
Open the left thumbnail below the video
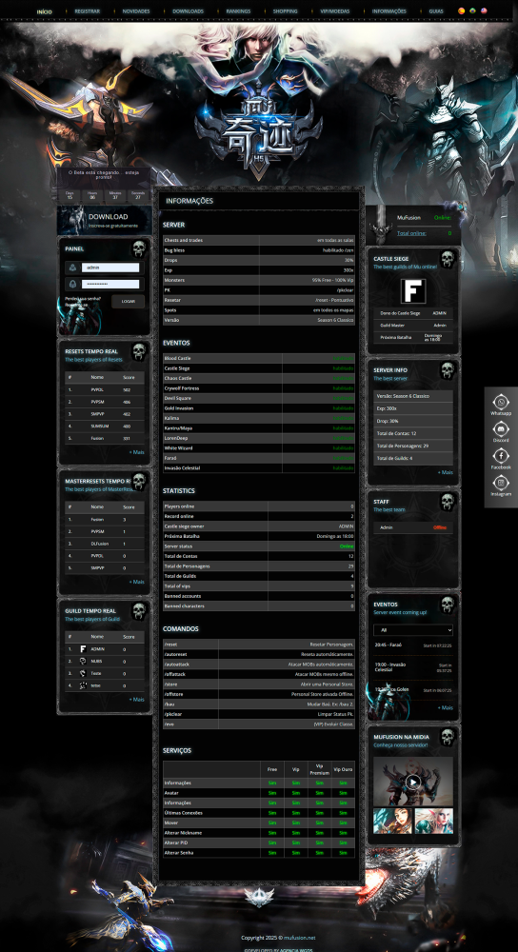click(392, 821)
